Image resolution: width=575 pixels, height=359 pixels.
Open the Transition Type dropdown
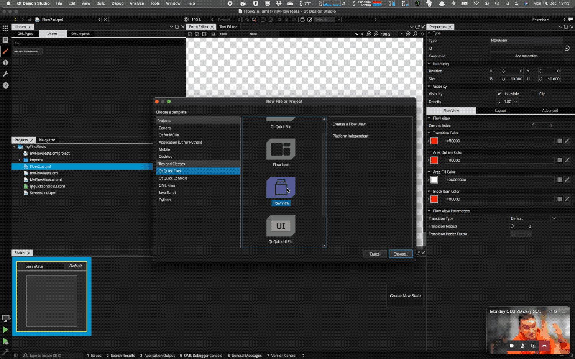coord(533,218)
